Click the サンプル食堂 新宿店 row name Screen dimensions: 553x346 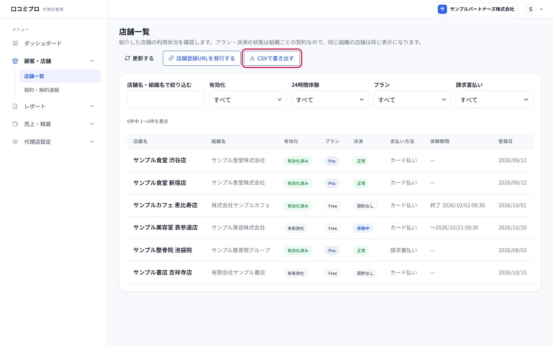(x=160, y=183)
